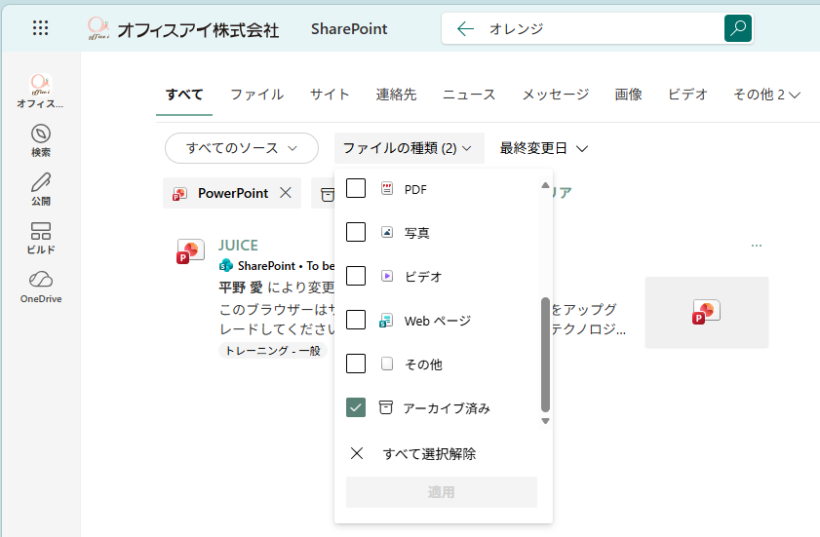Open the 最終変更日 dropdown
Screen dimensions: 820x537
click(x=544, y=148)
